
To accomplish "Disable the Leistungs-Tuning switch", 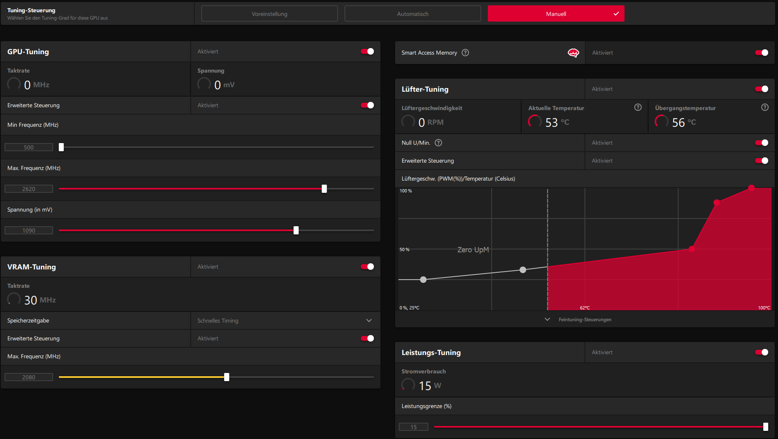I will 762,352.
